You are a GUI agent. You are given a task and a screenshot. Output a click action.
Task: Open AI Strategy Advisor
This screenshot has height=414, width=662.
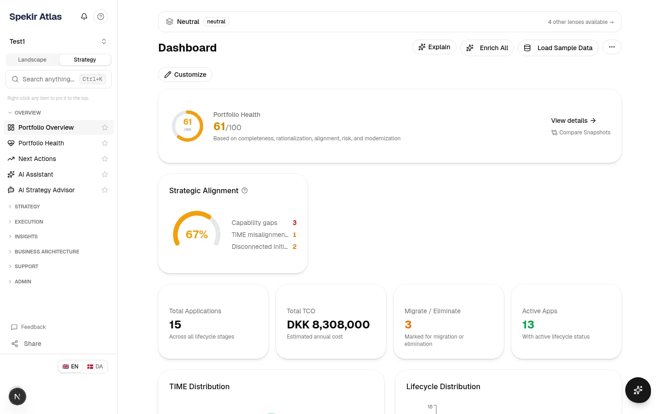click(x=58, y=190)
